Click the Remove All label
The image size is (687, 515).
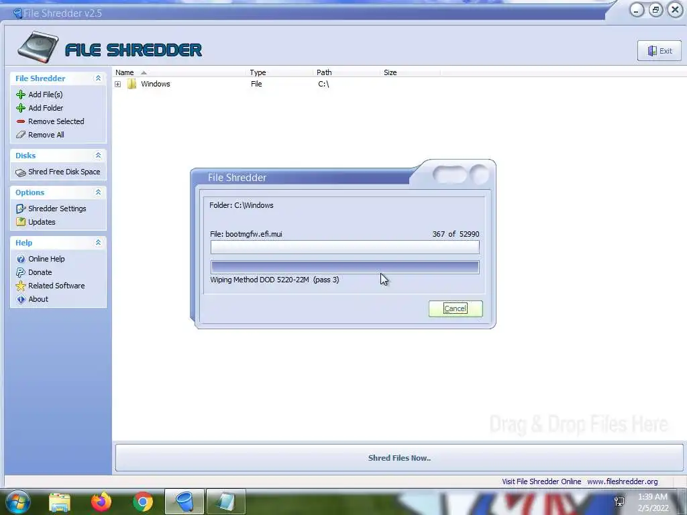(x=46, y=135)
